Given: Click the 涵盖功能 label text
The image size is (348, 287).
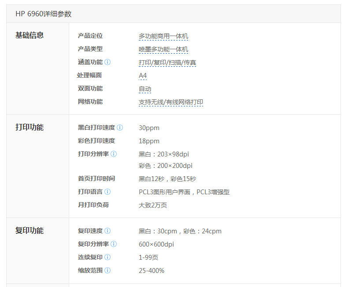Looking at the screenshot, I should [x=90, y=62].
